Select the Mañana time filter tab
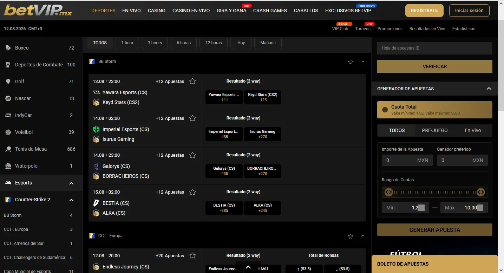 268,43
